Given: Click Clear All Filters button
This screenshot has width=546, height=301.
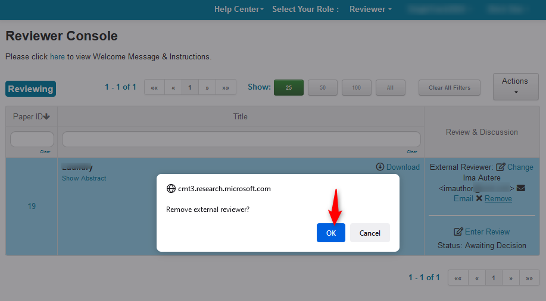Looking at the screenshot, I should [449, 87].
